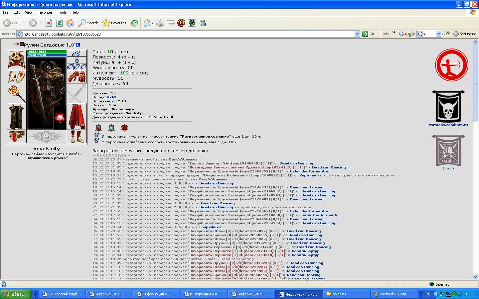Switch to the paladins folder taskbar item
The image size is (479, 299).
pos(346,294)
